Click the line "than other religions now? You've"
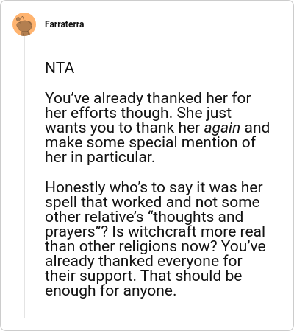The image size is (294, 331). click(155, 246)
